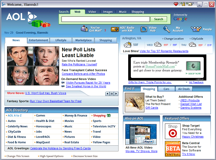216x160 pixels.
Task: Click Change This Screen option
Action: click(18, 156)
